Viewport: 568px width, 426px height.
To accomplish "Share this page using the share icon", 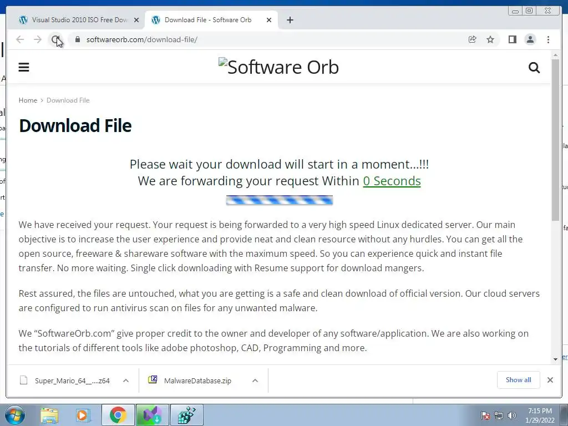I will pyautogui.click(x=472, y=39).
